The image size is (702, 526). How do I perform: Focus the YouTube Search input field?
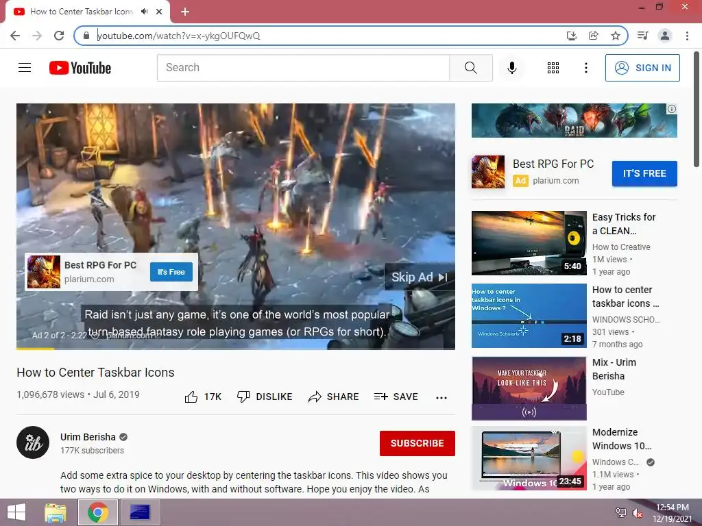point(303,68)
